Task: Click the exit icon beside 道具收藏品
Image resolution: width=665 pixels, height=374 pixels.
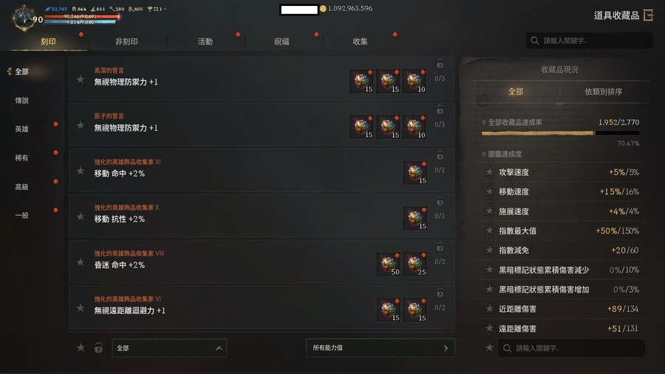Action: [x=649, y=16]
